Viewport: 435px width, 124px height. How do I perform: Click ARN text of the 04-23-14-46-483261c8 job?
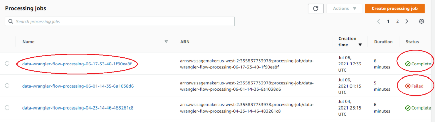click(247, 108)
